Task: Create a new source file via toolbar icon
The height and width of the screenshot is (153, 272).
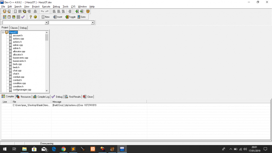Action: (x=15, y=11)
